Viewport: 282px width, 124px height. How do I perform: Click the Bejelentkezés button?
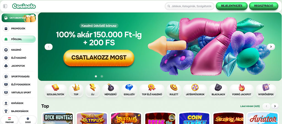232,6
